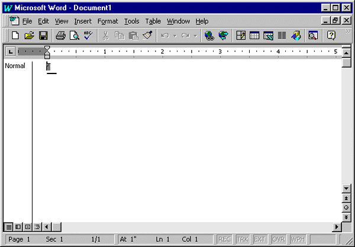This screenshot has width=355, height=247.
Task: Click the Normal style name in style area
Action: [15, 66]
